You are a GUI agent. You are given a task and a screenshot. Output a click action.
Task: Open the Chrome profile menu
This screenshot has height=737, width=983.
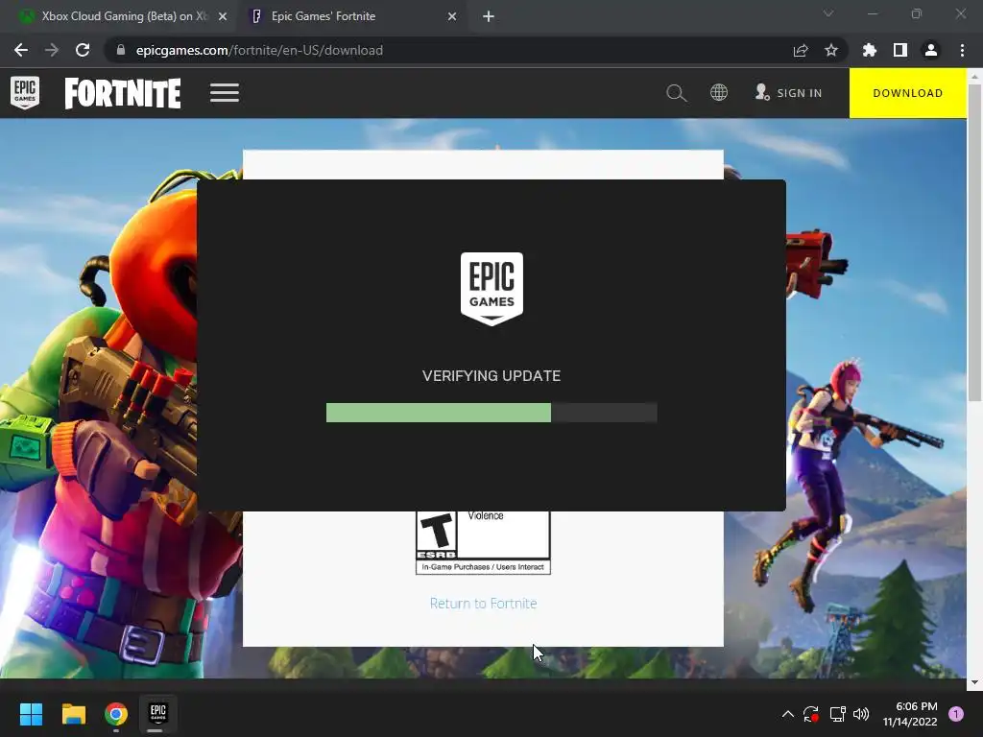click(931, 50)
